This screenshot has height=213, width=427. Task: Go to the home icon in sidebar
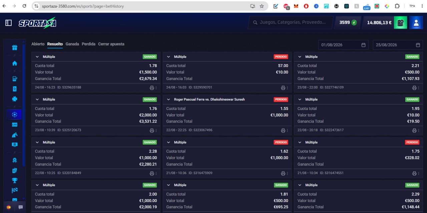coord(15,63)
